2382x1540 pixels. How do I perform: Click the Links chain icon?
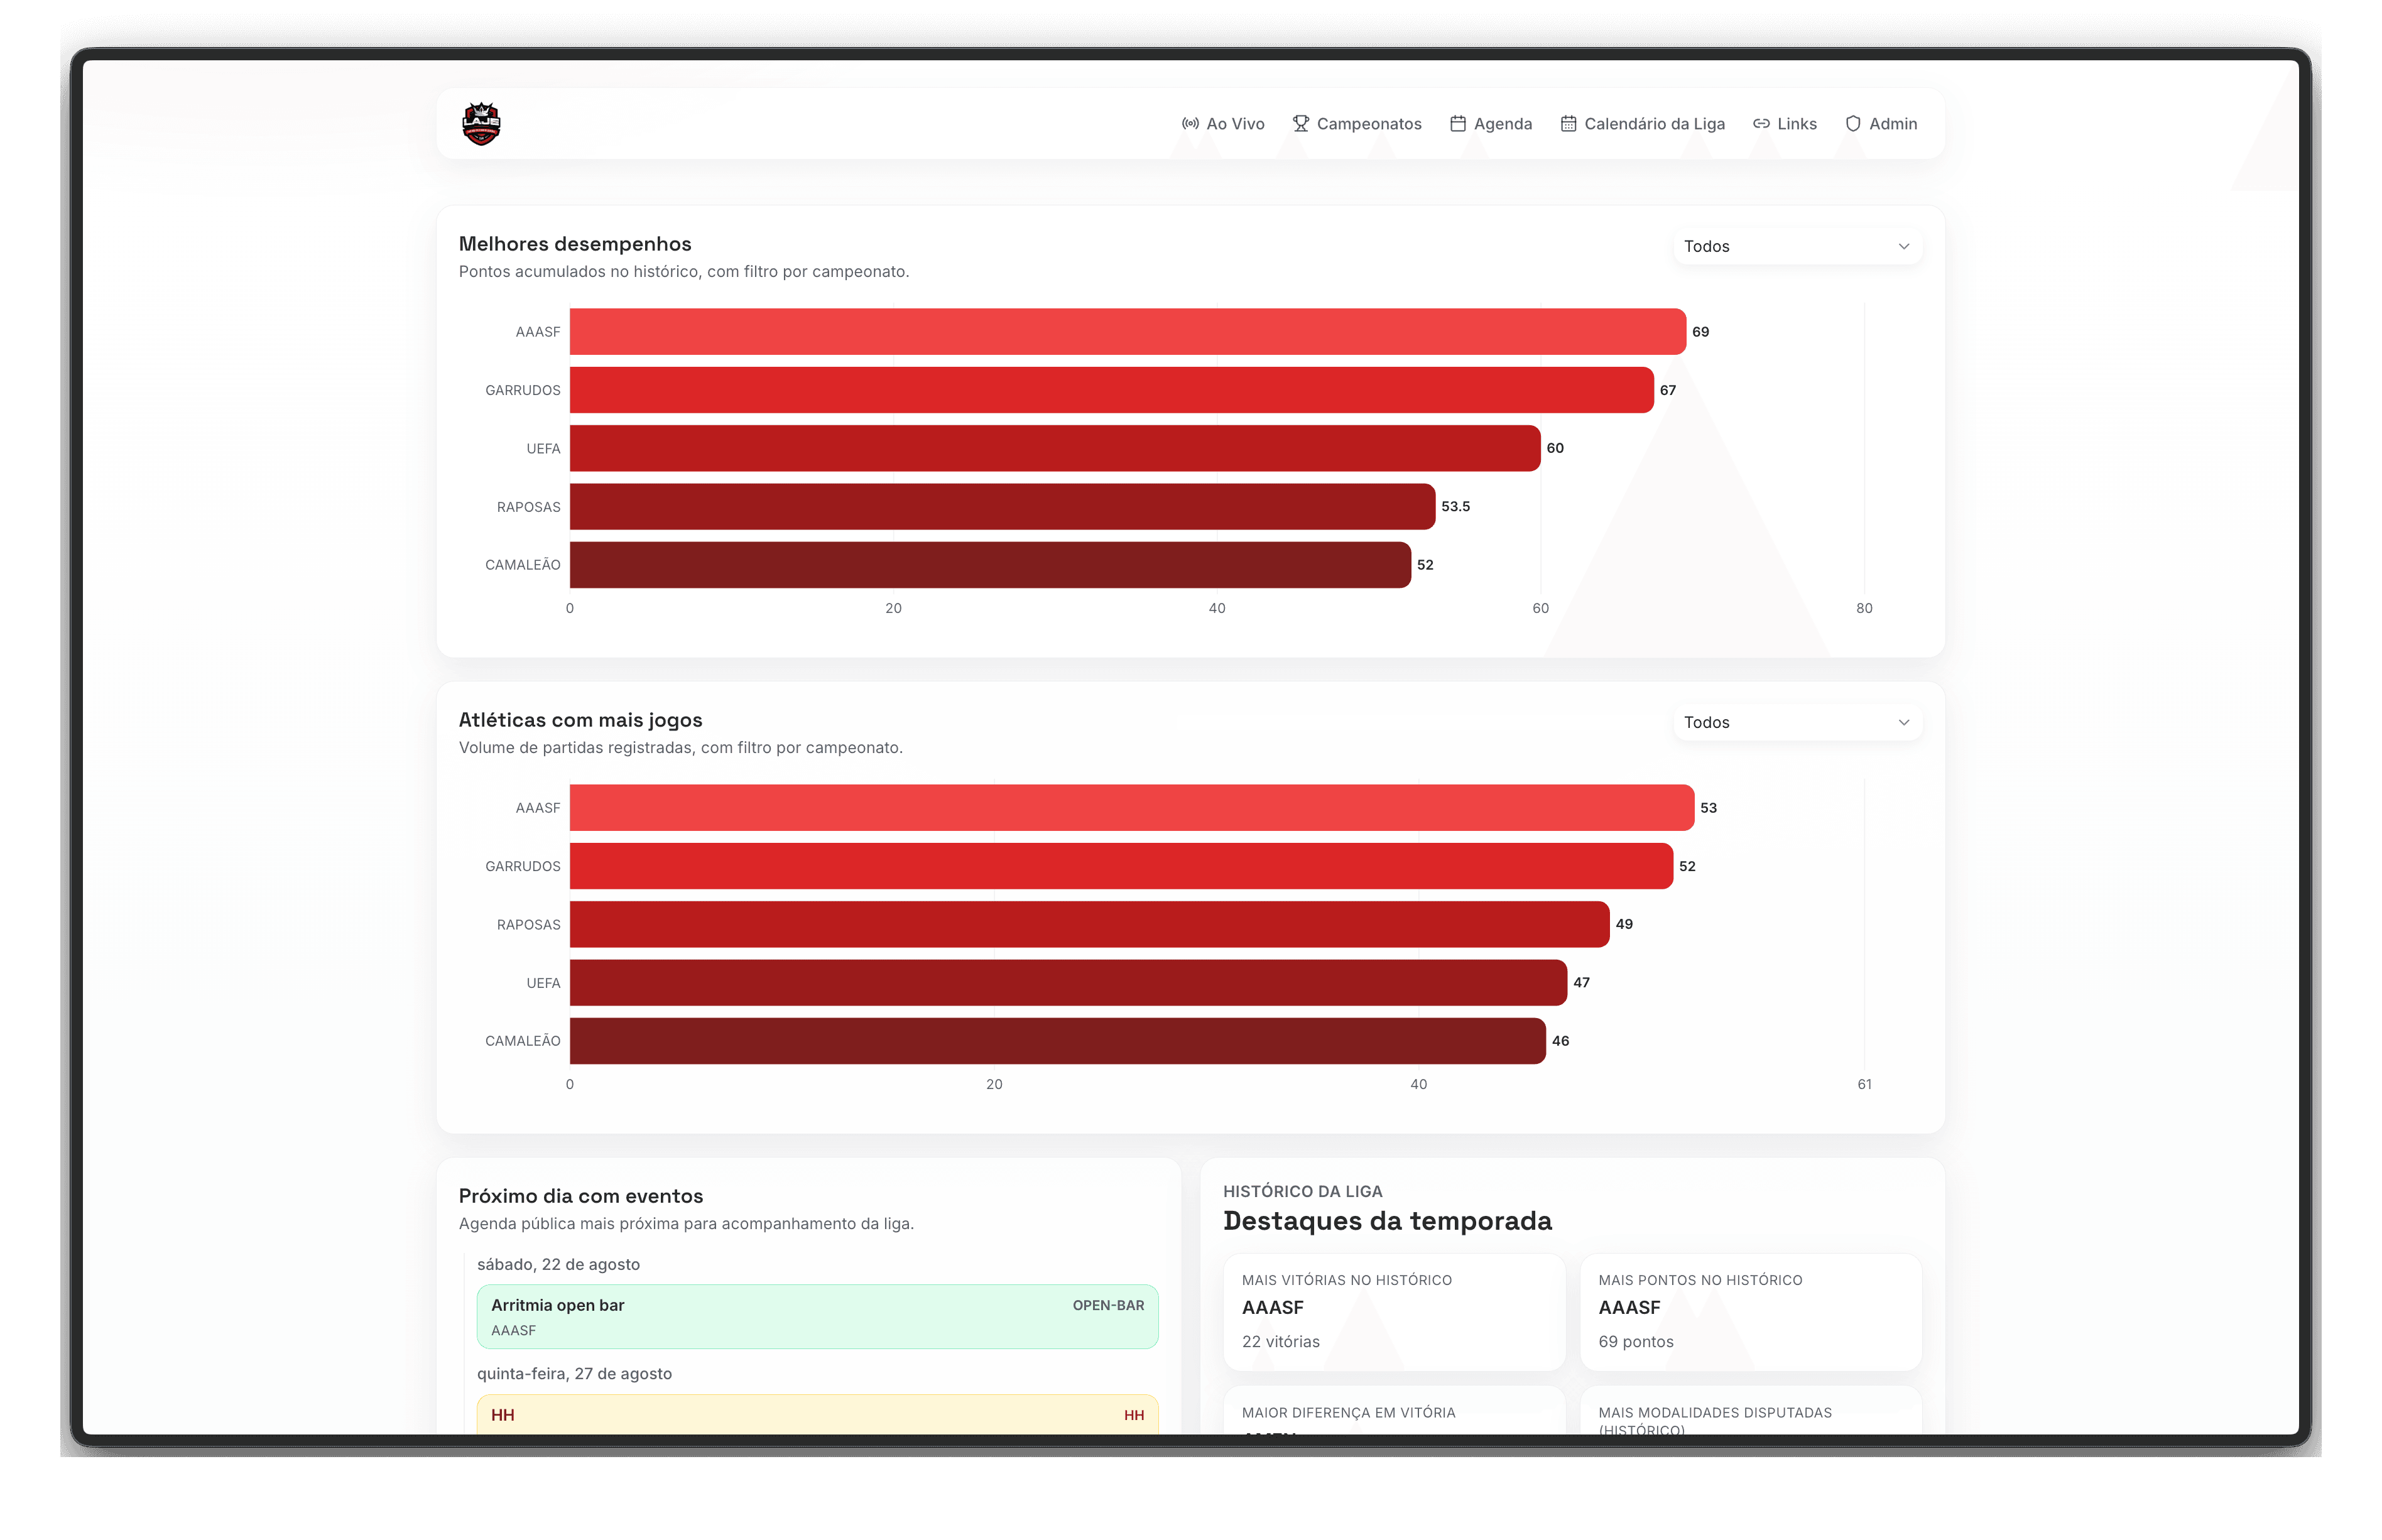(1761, 124)
